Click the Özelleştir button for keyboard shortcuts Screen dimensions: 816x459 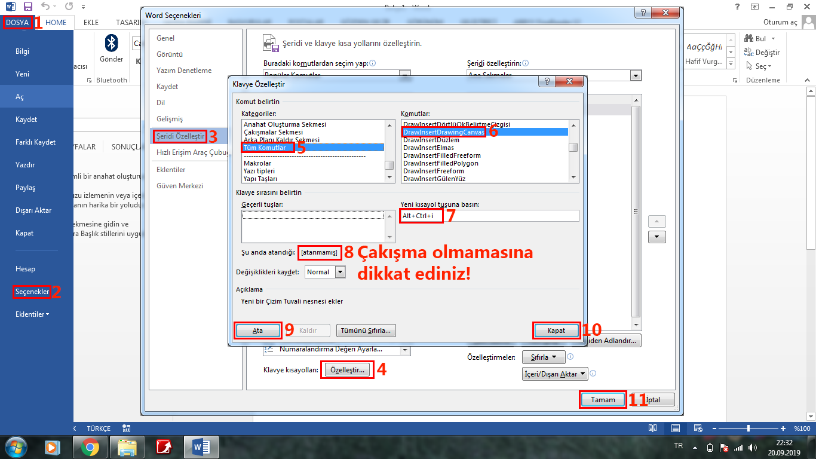click(x=348, y=371)
